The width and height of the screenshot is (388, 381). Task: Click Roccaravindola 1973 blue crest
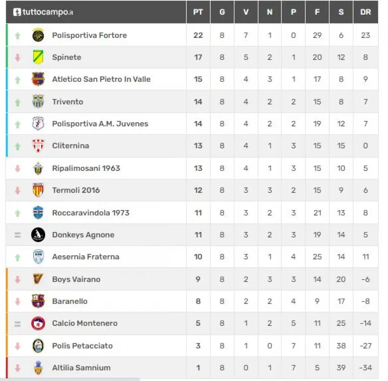[38, 213]
